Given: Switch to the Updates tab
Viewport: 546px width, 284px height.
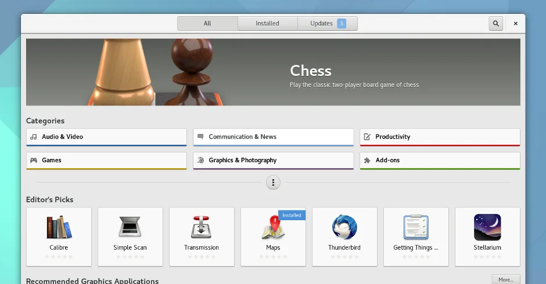Looking at the screenshot, I should point(328,24).
